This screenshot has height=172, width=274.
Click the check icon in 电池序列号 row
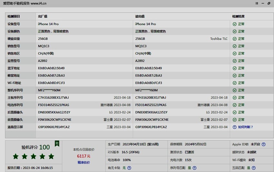(234, 105)
